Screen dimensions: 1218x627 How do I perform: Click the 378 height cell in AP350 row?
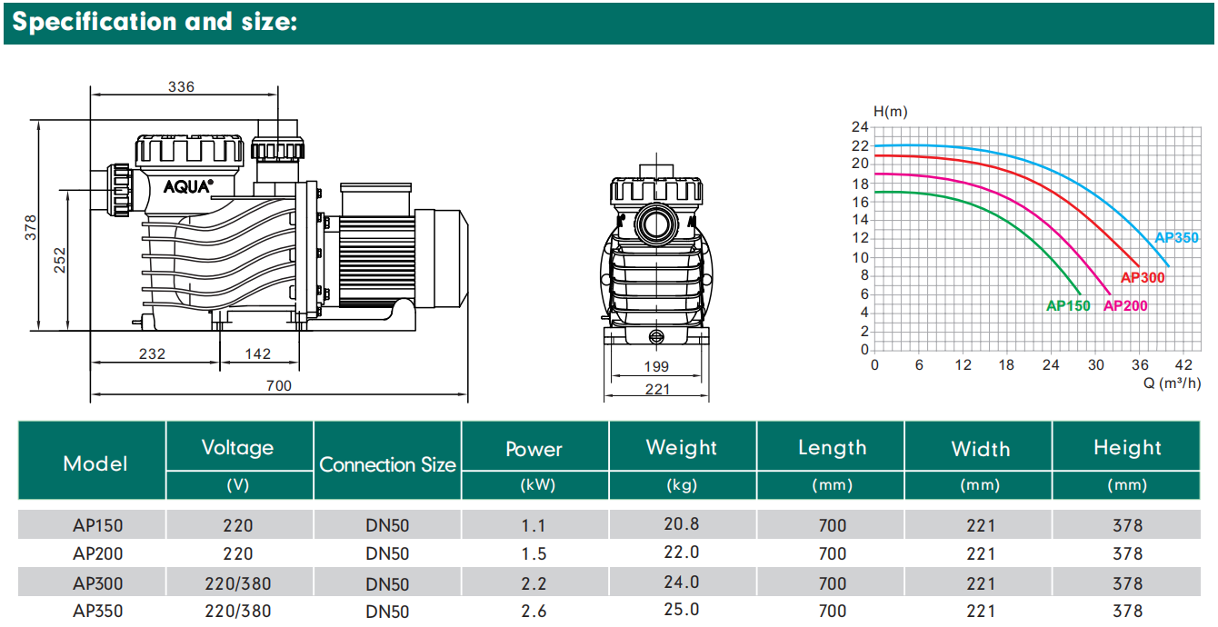tap(1128, 612)
